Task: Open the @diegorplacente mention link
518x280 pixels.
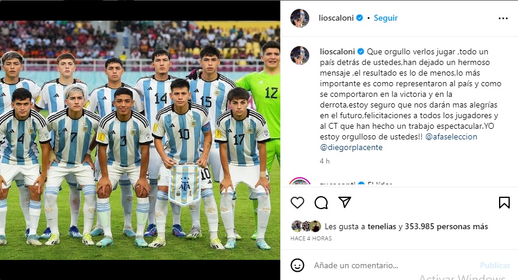Action: pos(351,147)
